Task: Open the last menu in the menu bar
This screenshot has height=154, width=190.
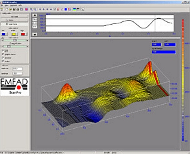Action: click(x=20, y=5)
